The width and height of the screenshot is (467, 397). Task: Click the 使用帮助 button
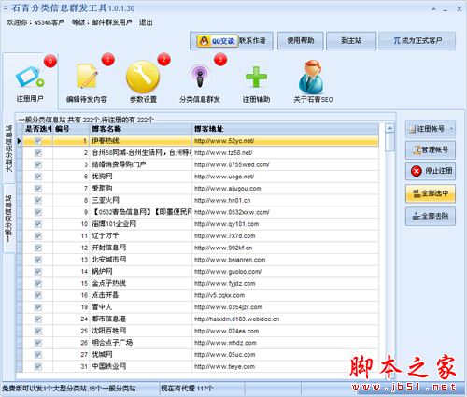[301, 41]
